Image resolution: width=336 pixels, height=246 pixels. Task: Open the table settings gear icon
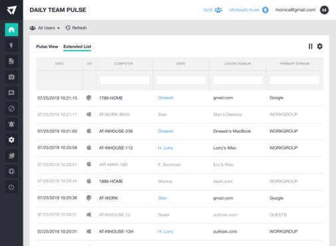(x=319, y=47)
